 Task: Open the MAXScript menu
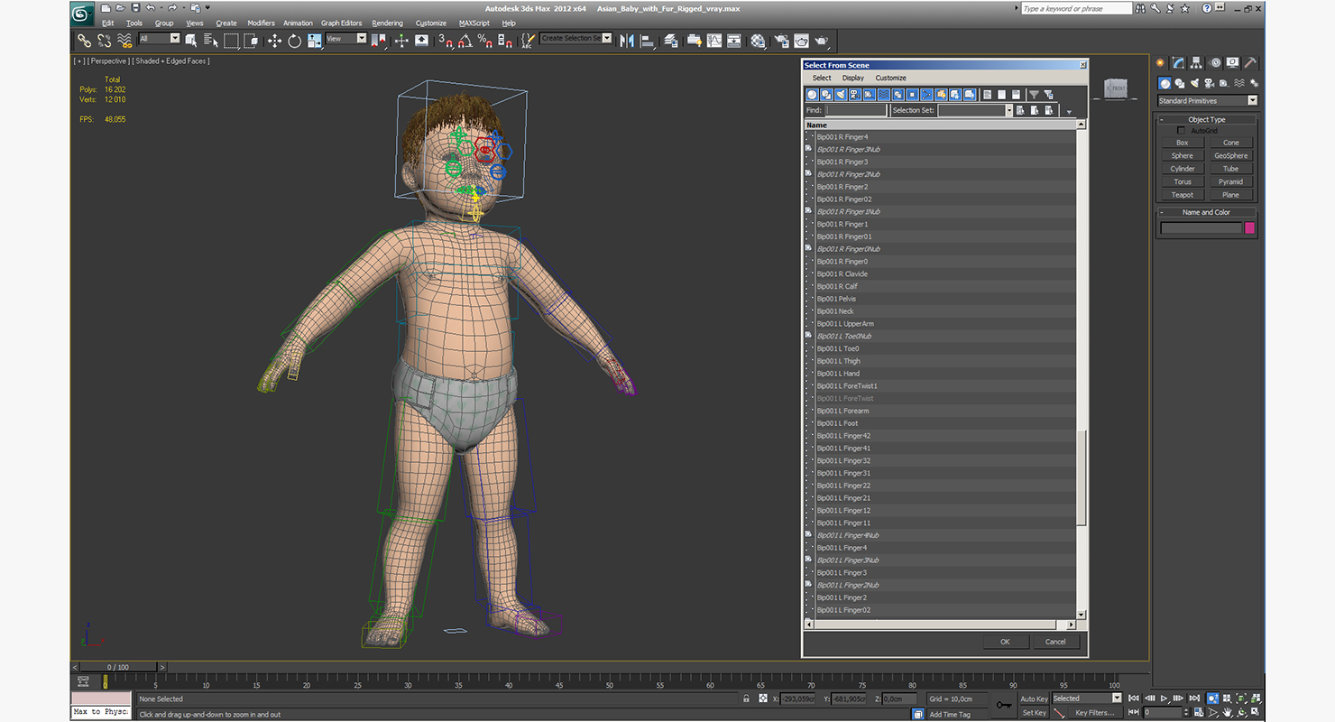(x=474, y=23)
